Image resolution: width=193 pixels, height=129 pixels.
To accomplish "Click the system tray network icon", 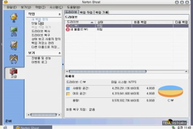I will (173, 127).
